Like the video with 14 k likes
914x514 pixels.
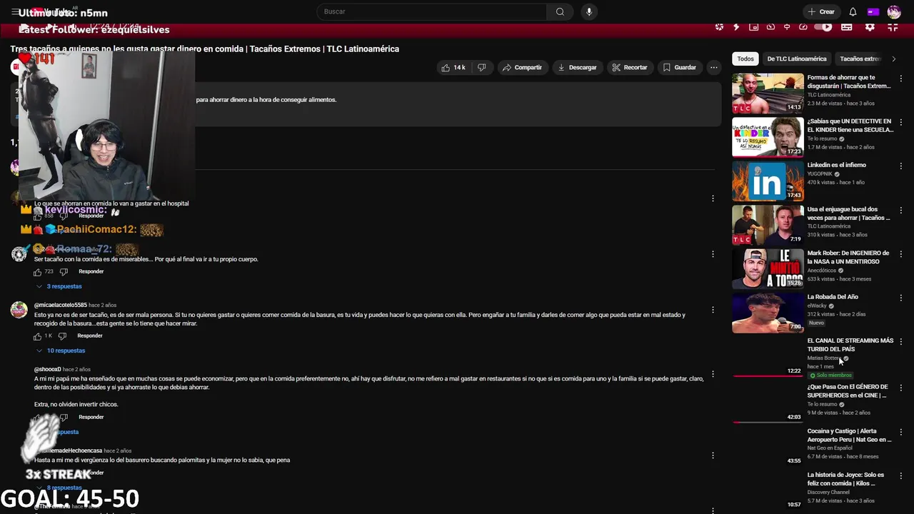tap(454, 67)
